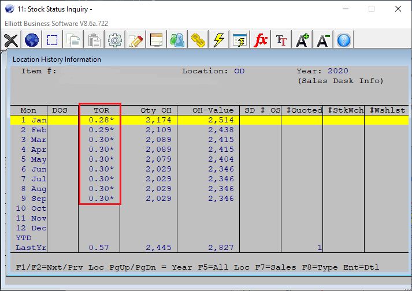This screenshot has width=412, height=291.
Task: Click the F8=Type function key hint
Action: pos(320,267)
